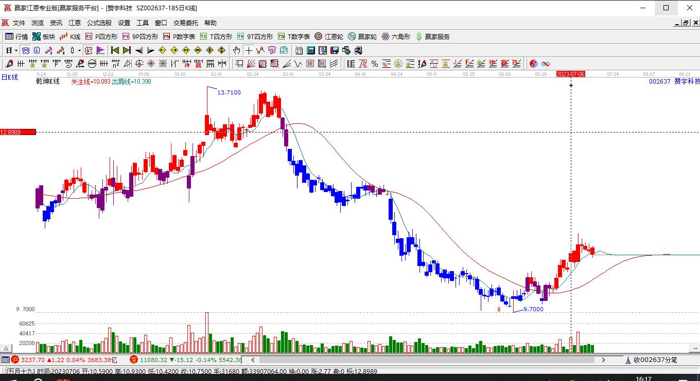Click the horizontal scrollbar left arrow
Viewport: 700px width, 381px height.
point(253,360)
